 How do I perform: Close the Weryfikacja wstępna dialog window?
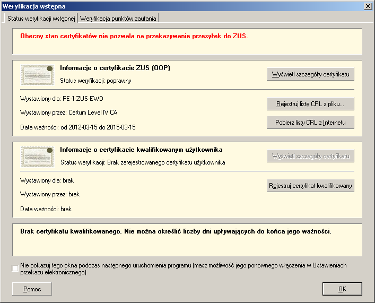pyautogui.click(x=368, y=6)
